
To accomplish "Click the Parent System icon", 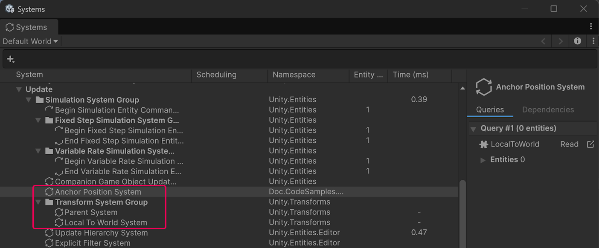I will click(59, 212).
